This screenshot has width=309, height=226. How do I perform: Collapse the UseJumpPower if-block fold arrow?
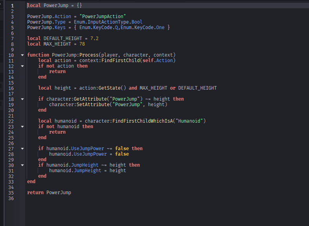[22, 149]
